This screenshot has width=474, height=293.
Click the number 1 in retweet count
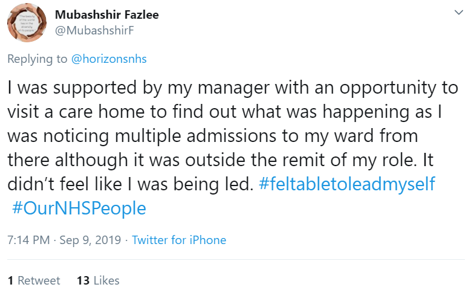(x=10, y=280)
